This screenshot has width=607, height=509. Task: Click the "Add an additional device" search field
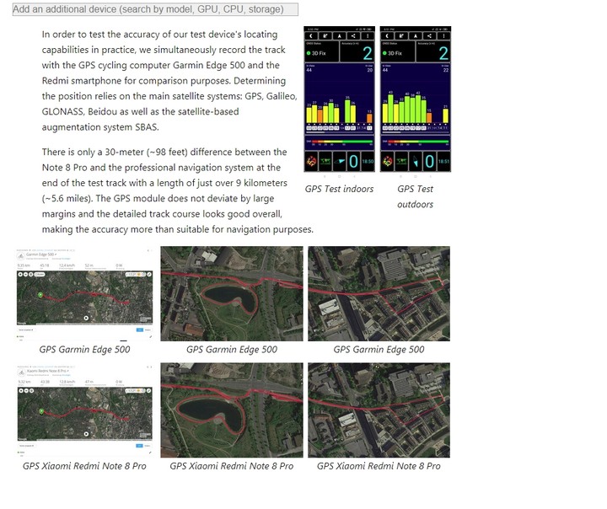[155, 9]
